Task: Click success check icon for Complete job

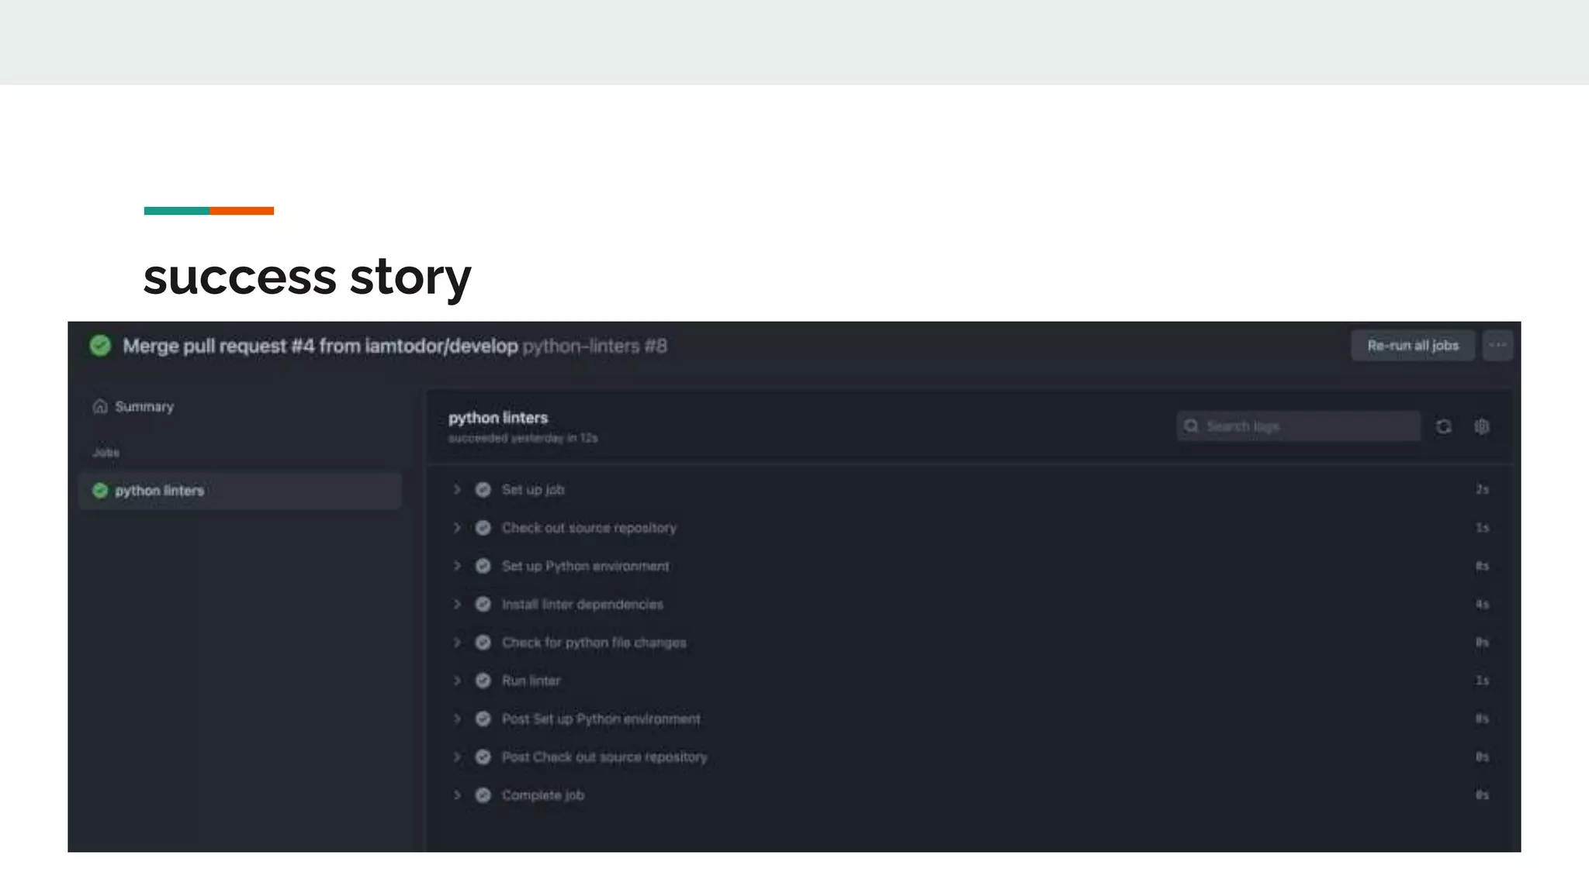Action: [x=483, y=795]
